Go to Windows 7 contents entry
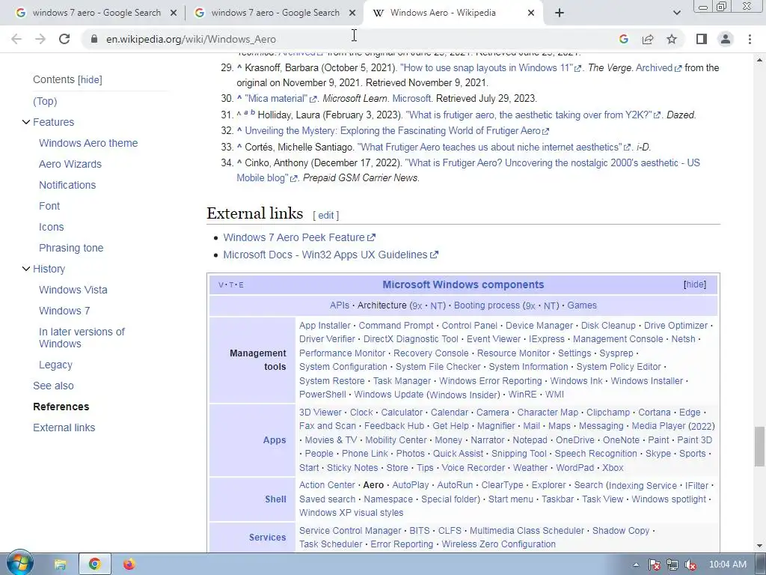Image resolution: width=766 pixels, height=575 pixels. pyautogui.click(x=64, y=311)
